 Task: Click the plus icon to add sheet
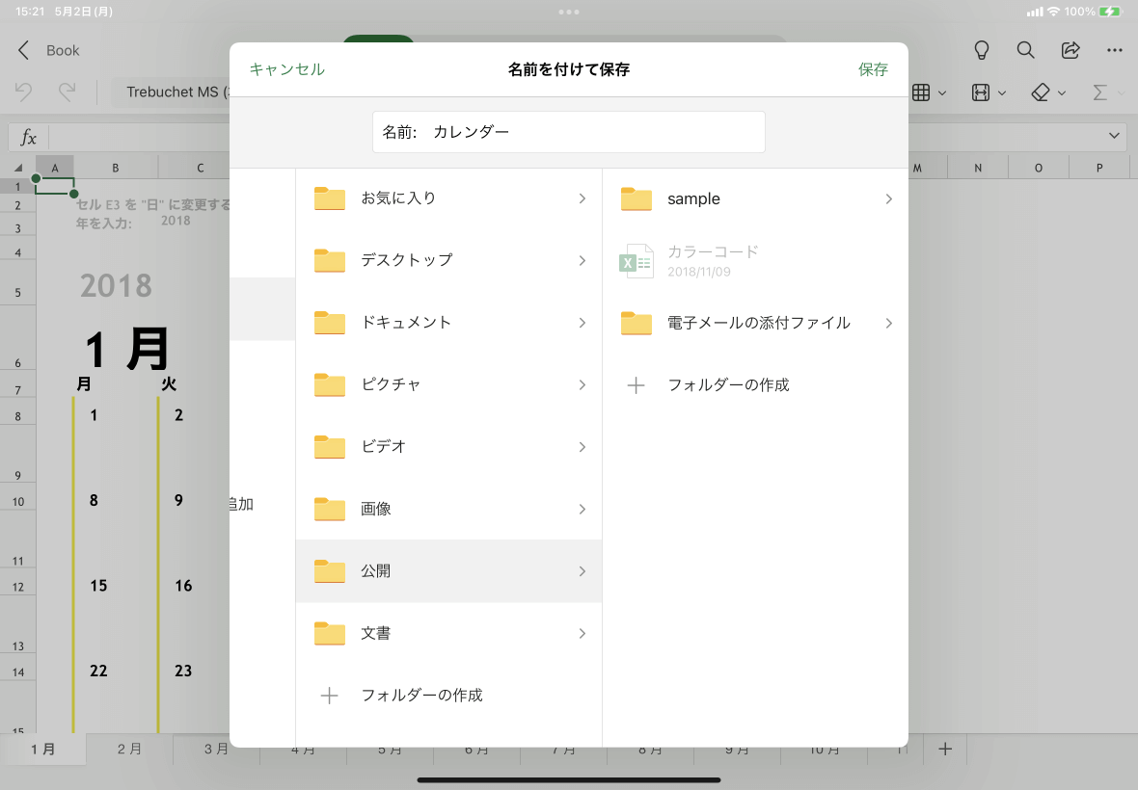coord(946,749)
